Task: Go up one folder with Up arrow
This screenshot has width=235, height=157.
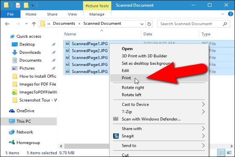Action: pos(34,24)
